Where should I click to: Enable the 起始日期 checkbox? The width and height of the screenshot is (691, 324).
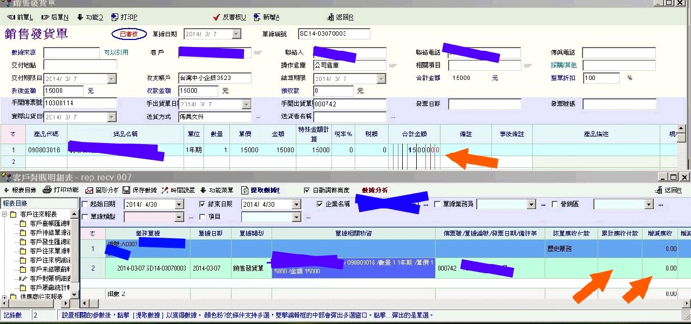[85, 204]
